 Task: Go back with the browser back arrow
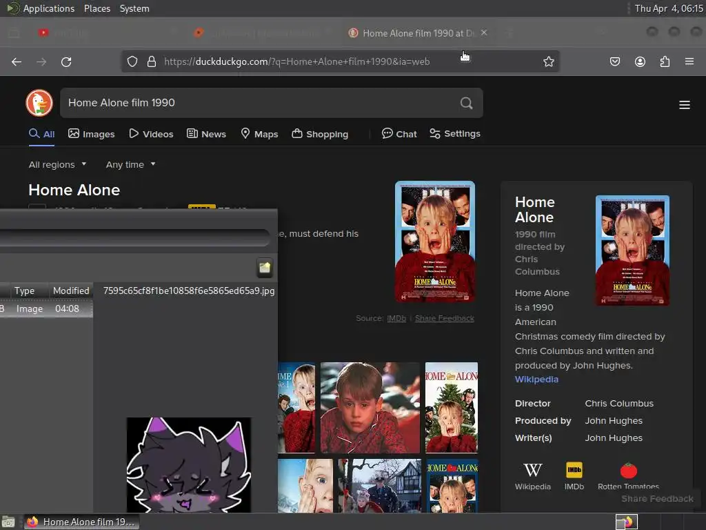click(17, 61)
